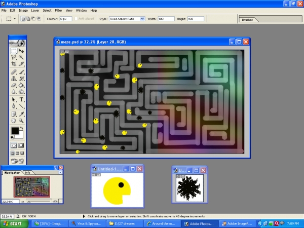Switch to Quick Mask mode
304x228 pixels.
click(21, 145)
